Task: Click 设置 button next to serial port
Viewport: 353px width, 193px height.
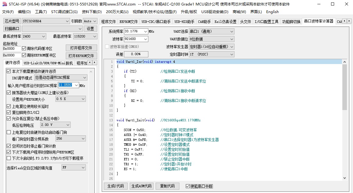Action: 90,29
